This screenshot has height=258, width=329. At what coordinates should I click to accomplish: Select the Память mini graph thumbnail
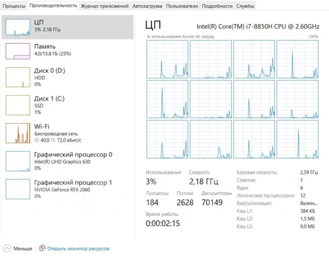[x=18, y=51]
